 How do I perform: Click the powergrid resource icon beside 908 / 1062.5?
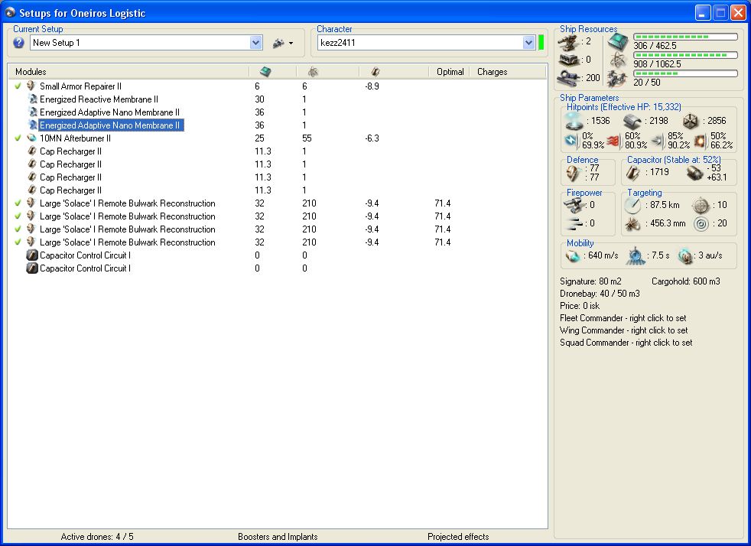[x=619, y=60]
